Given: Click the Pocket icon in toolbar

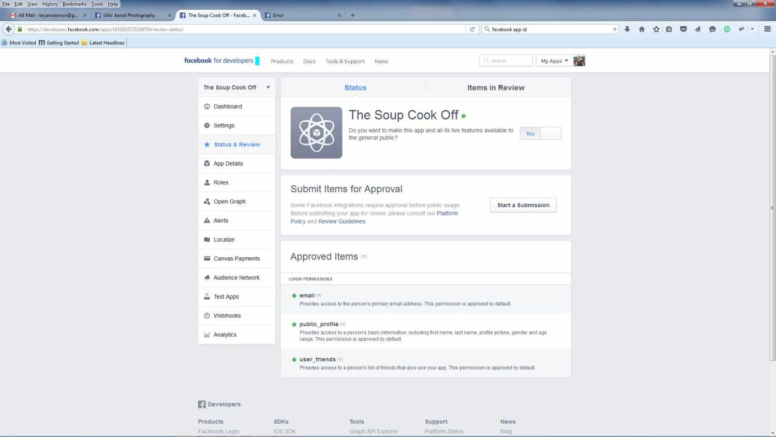Looking at the screenshot, I should coord(683,30).
